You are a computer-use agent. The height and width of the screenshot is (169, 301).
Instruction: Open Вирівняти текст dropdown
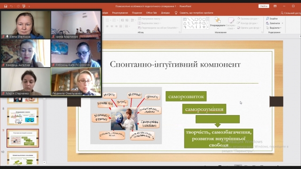(150, 23)
